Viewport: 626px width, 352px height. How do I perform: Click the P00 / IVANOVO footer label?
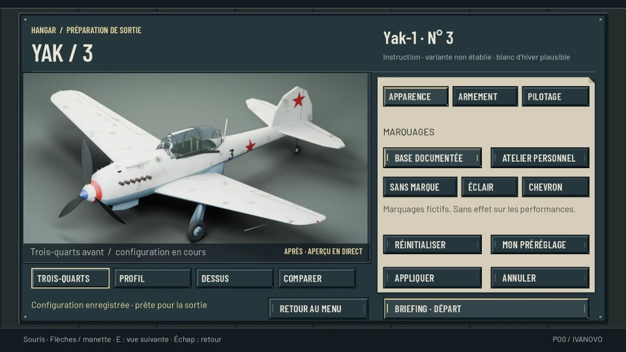[x=577, y=339]
